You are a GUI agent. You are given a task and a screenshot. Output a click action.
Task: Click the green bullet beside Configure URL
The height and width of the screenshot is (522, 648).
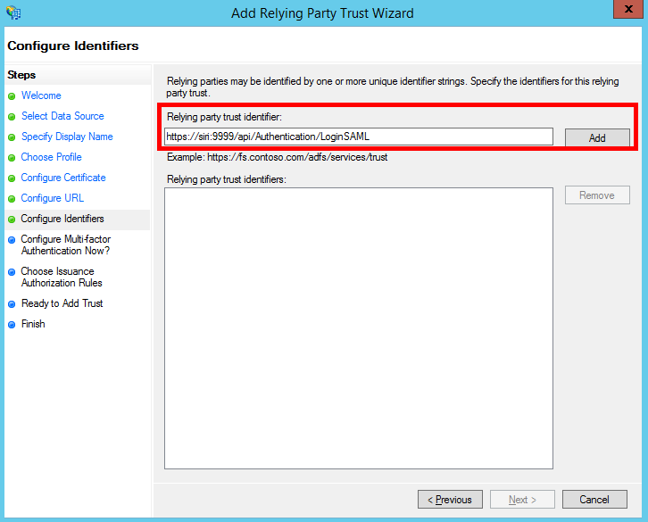[12, 199]
